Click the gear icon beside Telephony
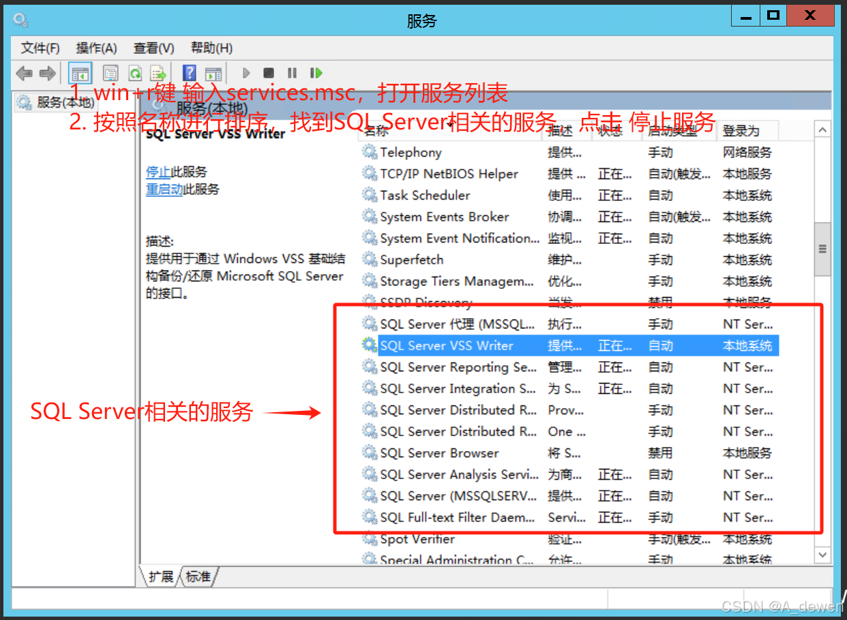 [370, 152]
